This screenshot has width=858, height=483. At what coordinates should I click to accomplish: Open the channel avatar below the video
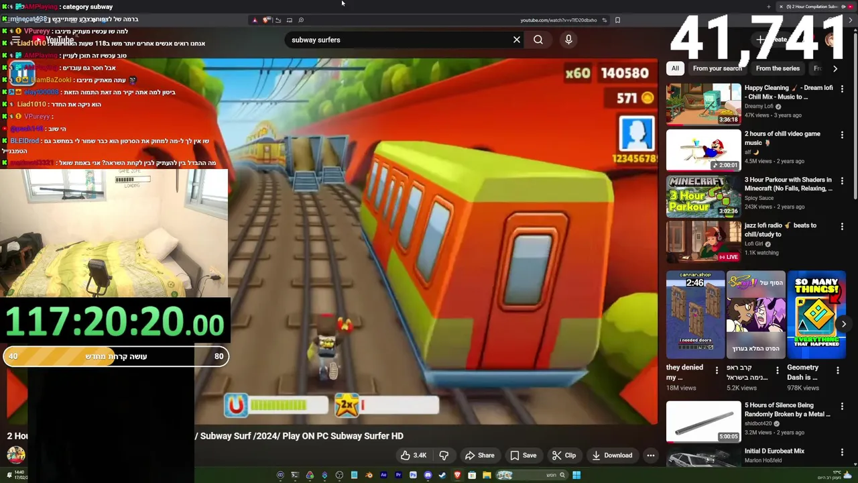16,455
